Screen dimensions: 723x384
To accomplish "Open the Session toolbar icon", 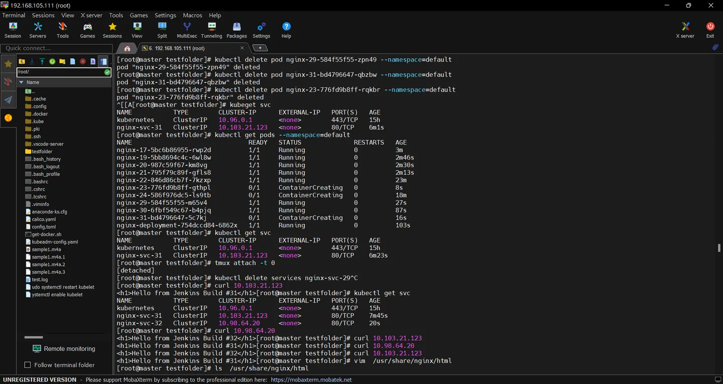I will coord(13,30).
